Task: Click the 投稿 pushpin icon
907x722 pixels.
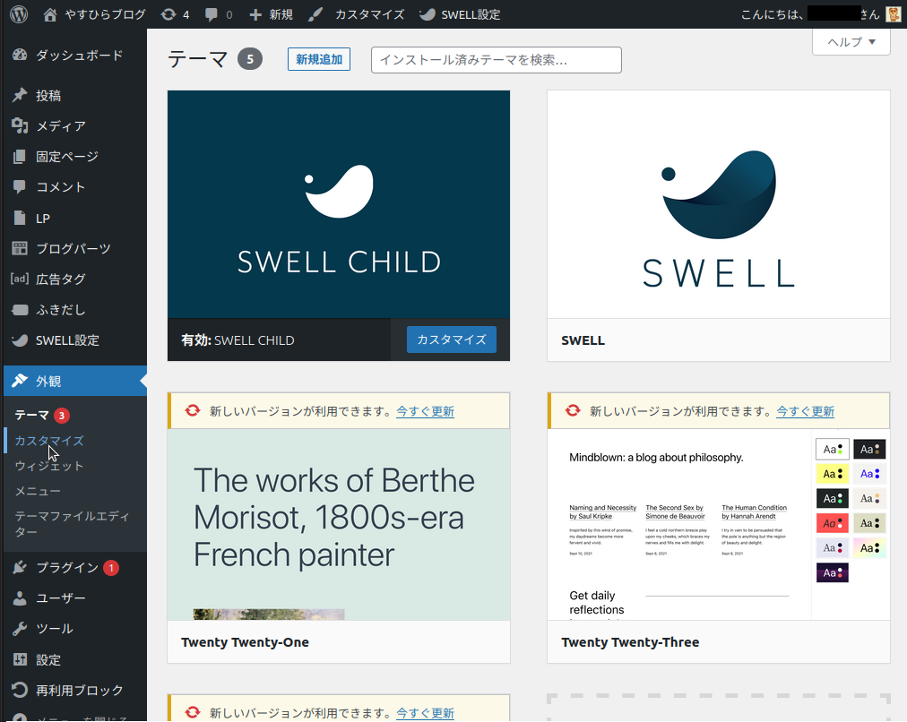Action: [x=20, y=95]
